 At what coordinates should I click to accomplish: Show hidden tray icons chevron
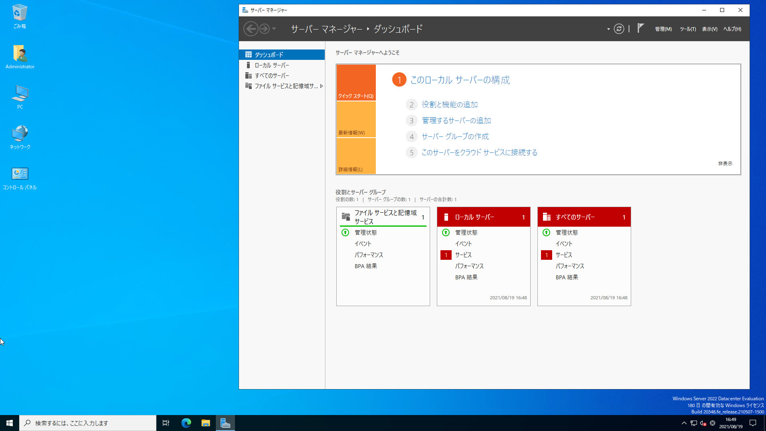(684, 423)
